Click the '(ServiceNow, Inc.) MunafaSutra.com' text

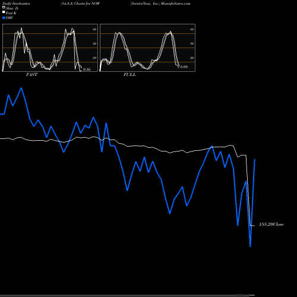coord(160,4)
